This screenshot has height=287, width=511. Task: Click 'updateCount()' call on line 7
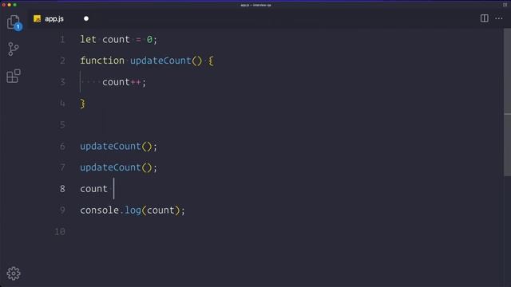pos(116,167)
